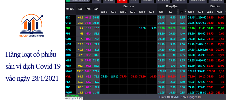This screenshot has height=100, width=226.
Task: Open the CTG stock ticker
Action: (68, 23)
